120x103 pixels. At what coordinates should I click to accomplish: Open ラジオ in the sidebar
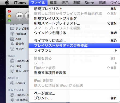coord(20,49)
